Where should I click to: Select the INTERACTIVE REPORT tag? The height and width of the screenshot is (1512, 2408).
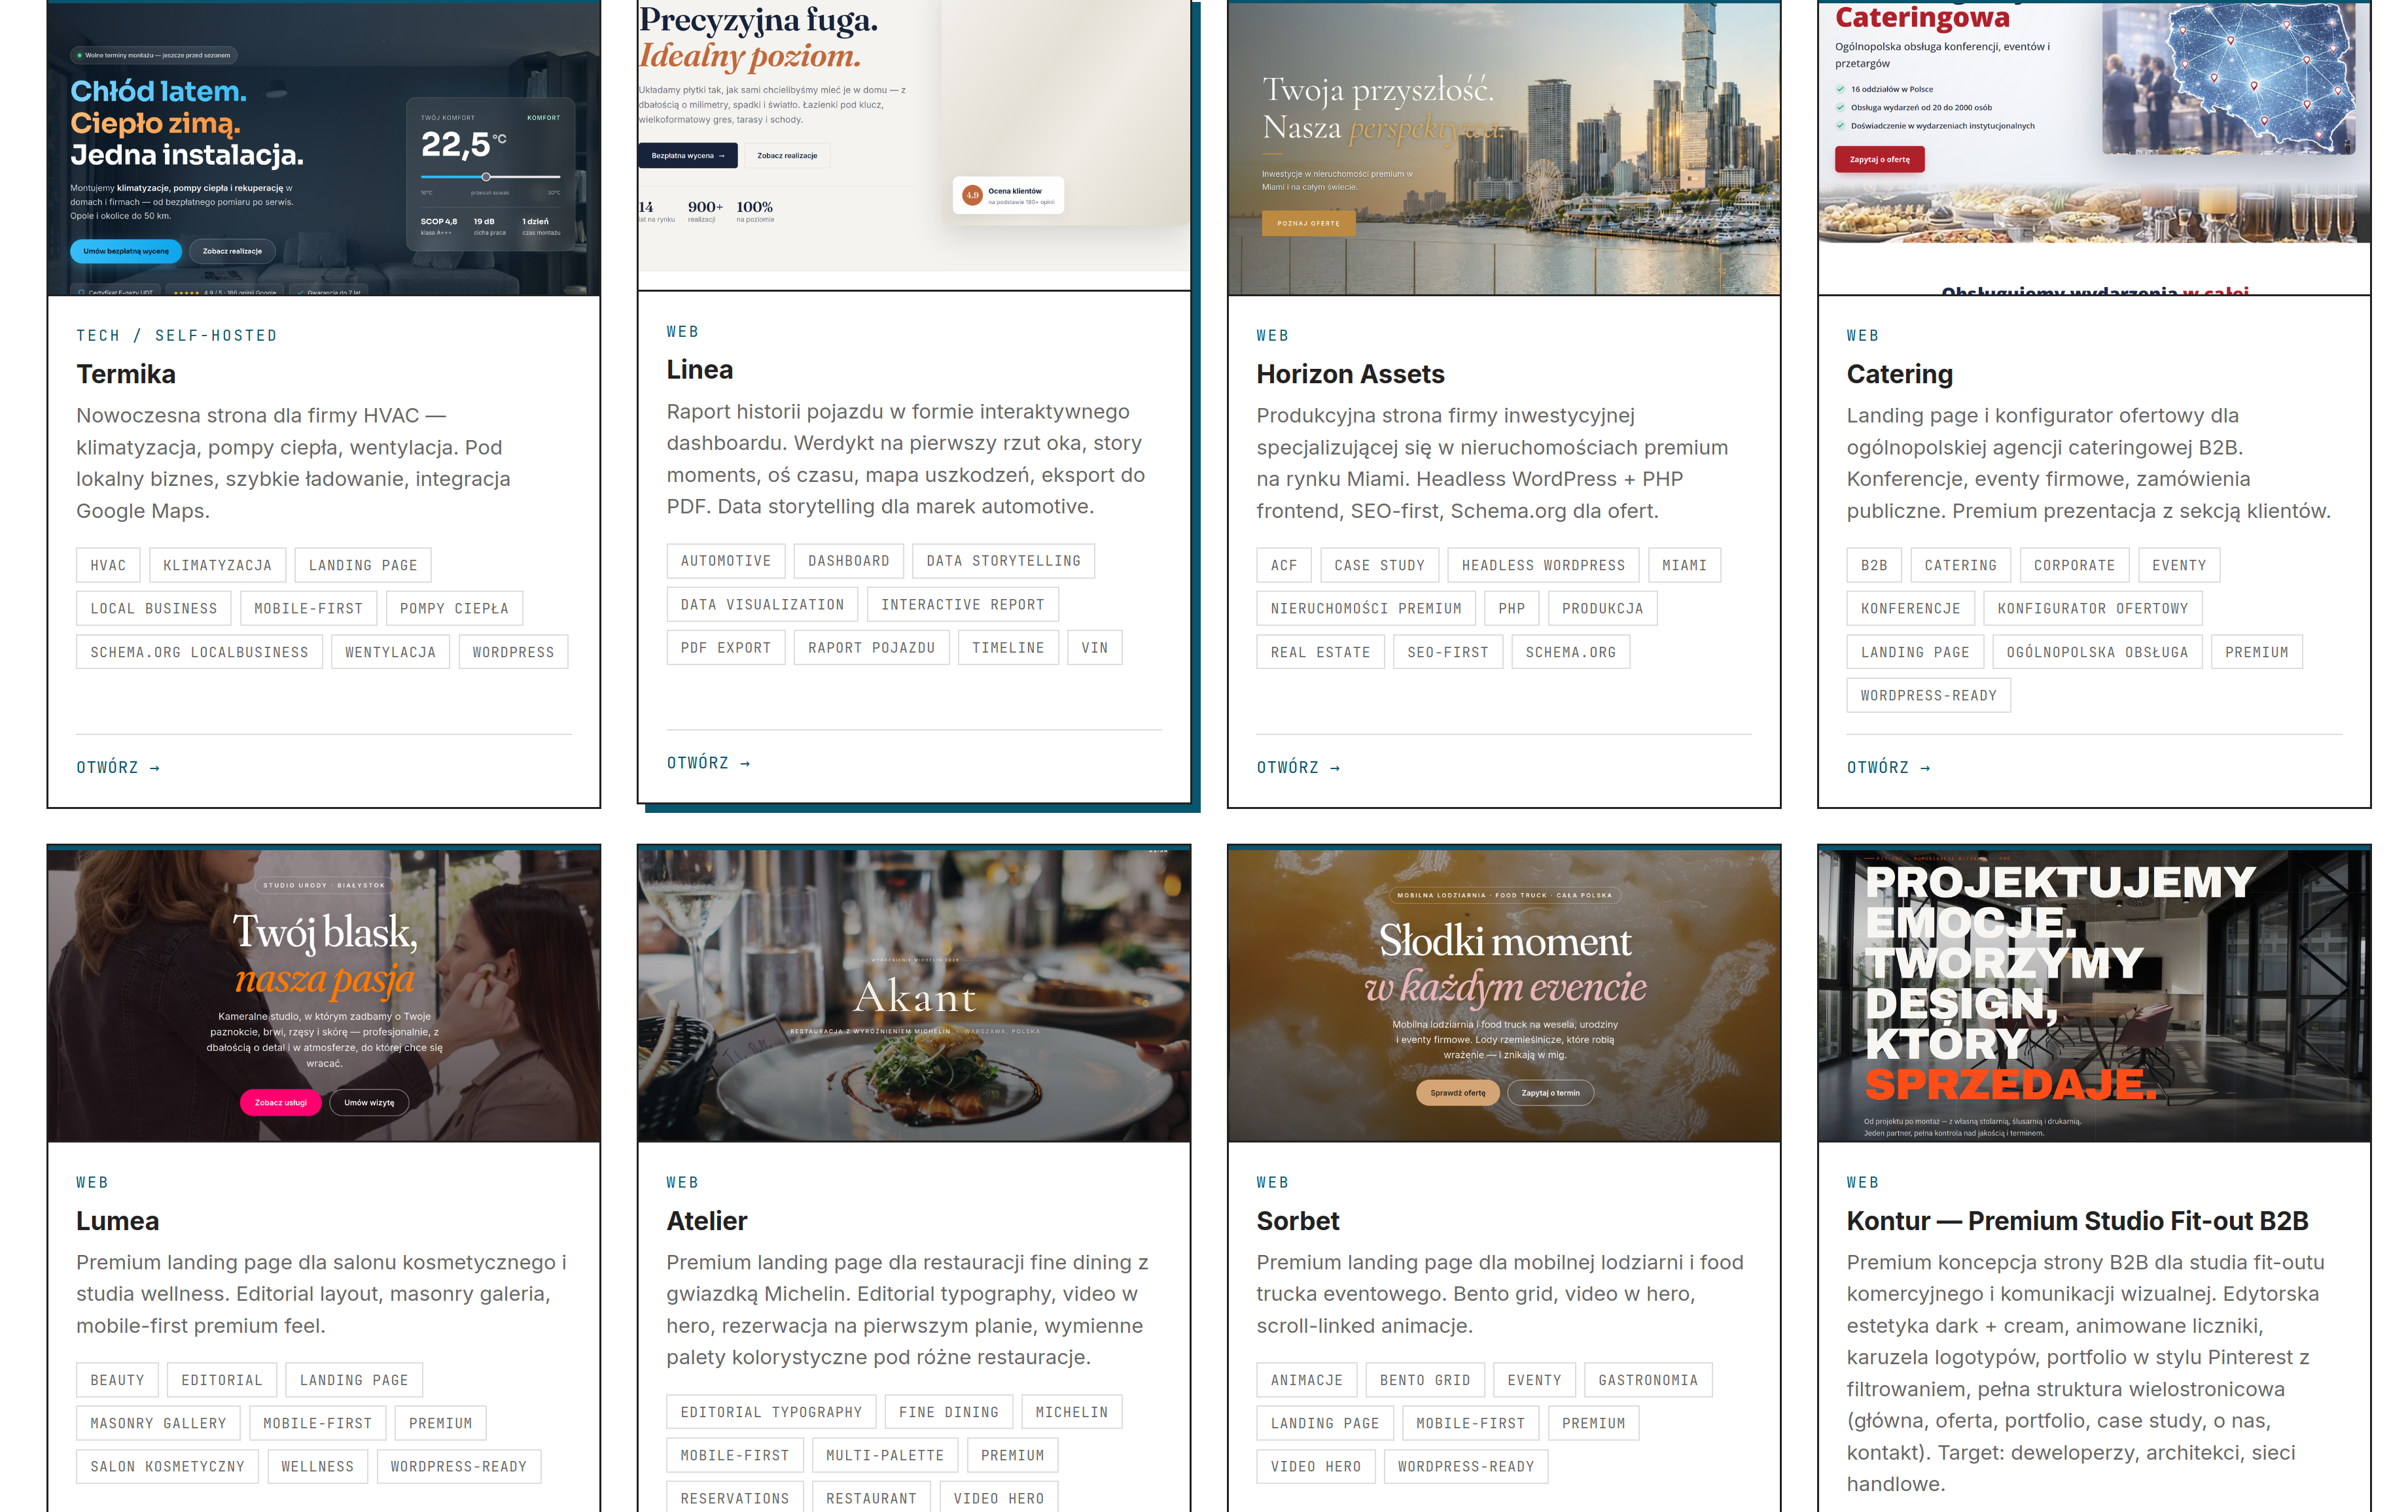pyautogui.click(x=962, y=604)
